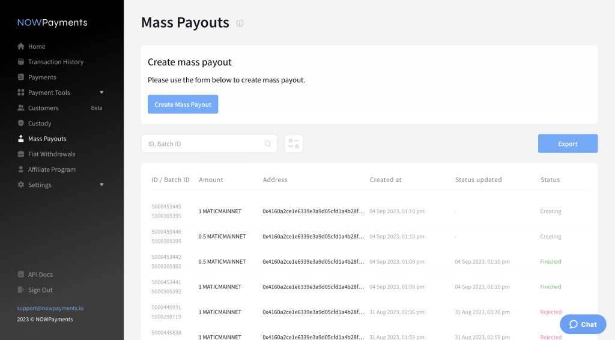Click the Export button
This screenshot has height=340, width=615.
click(568, 144)
